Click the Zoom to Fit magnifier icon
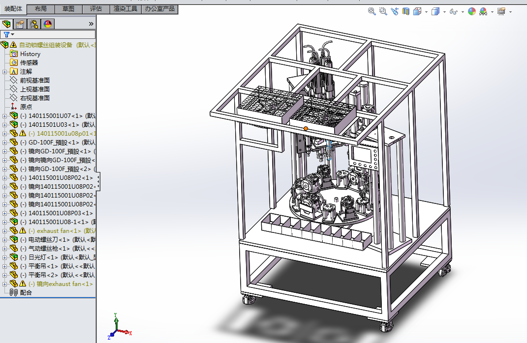527x343 pixels. 372,11
